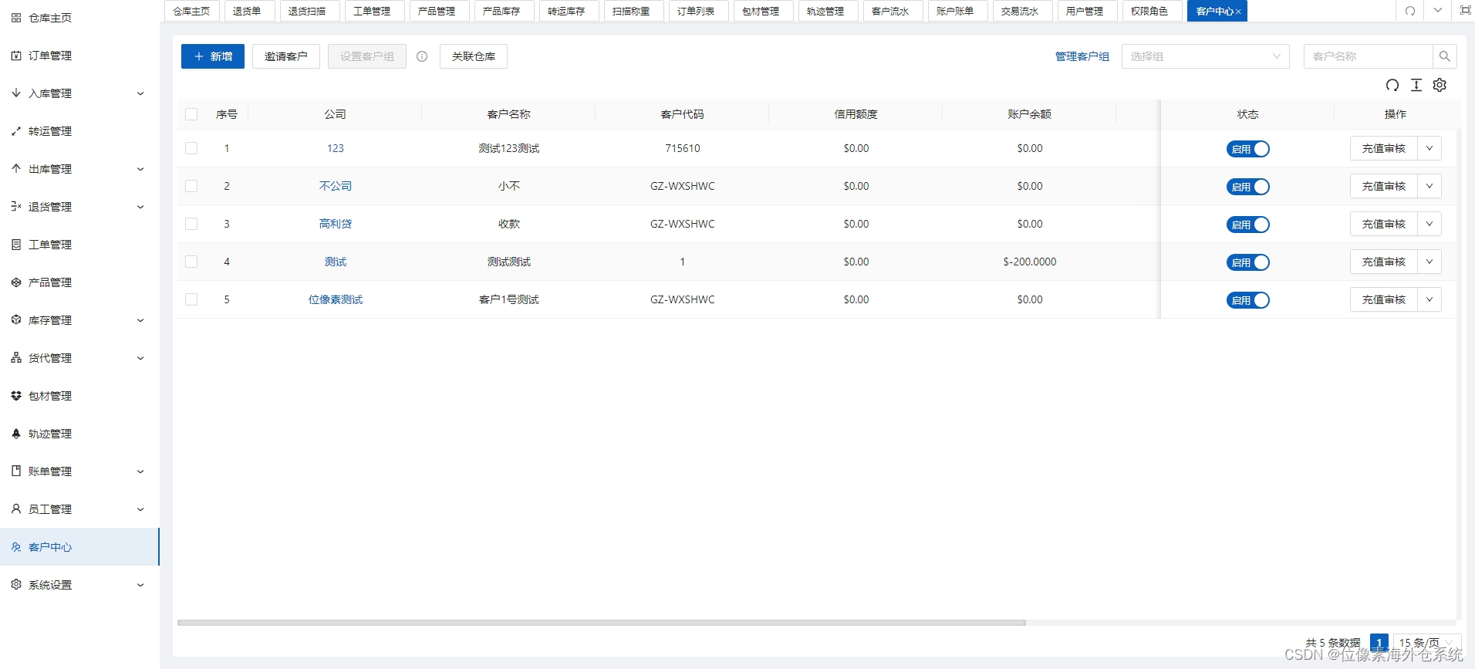Check the row 4 测试 checkbox
The height and width of the screenshot is (669, 1475).
(x=191, y=262)
